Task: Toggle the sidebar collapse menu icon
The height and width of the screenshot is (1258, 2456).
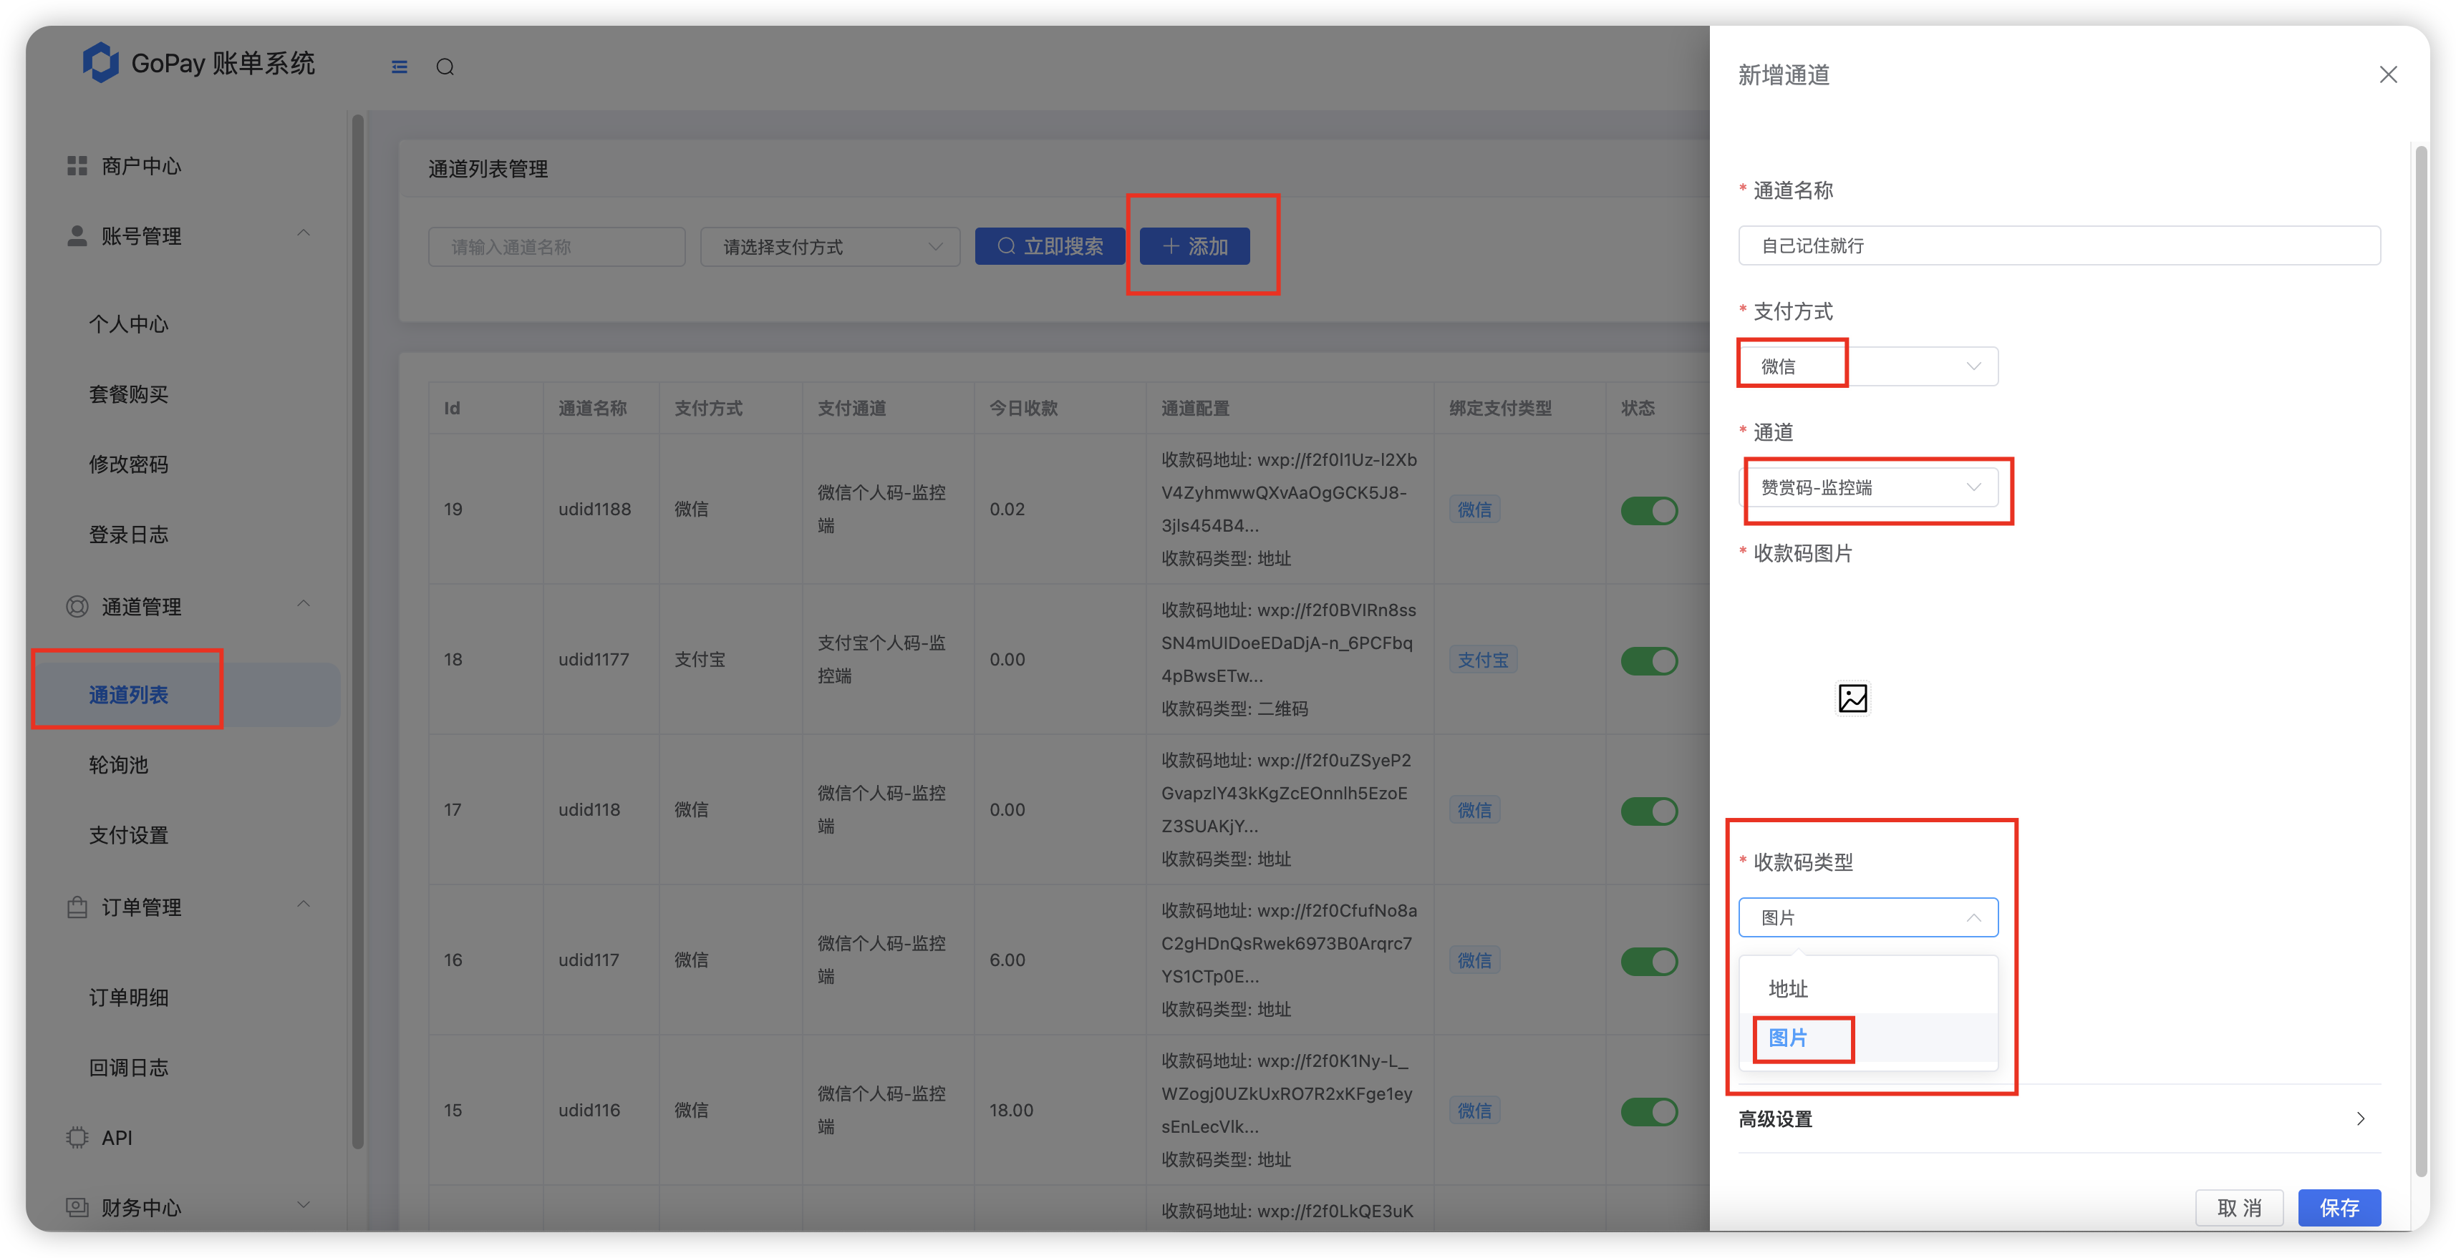Action: (400, 67)
